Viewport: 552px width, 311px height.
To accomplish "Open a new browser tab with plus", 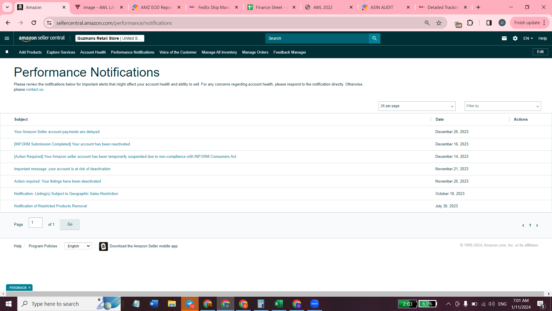I will (478, 7).
